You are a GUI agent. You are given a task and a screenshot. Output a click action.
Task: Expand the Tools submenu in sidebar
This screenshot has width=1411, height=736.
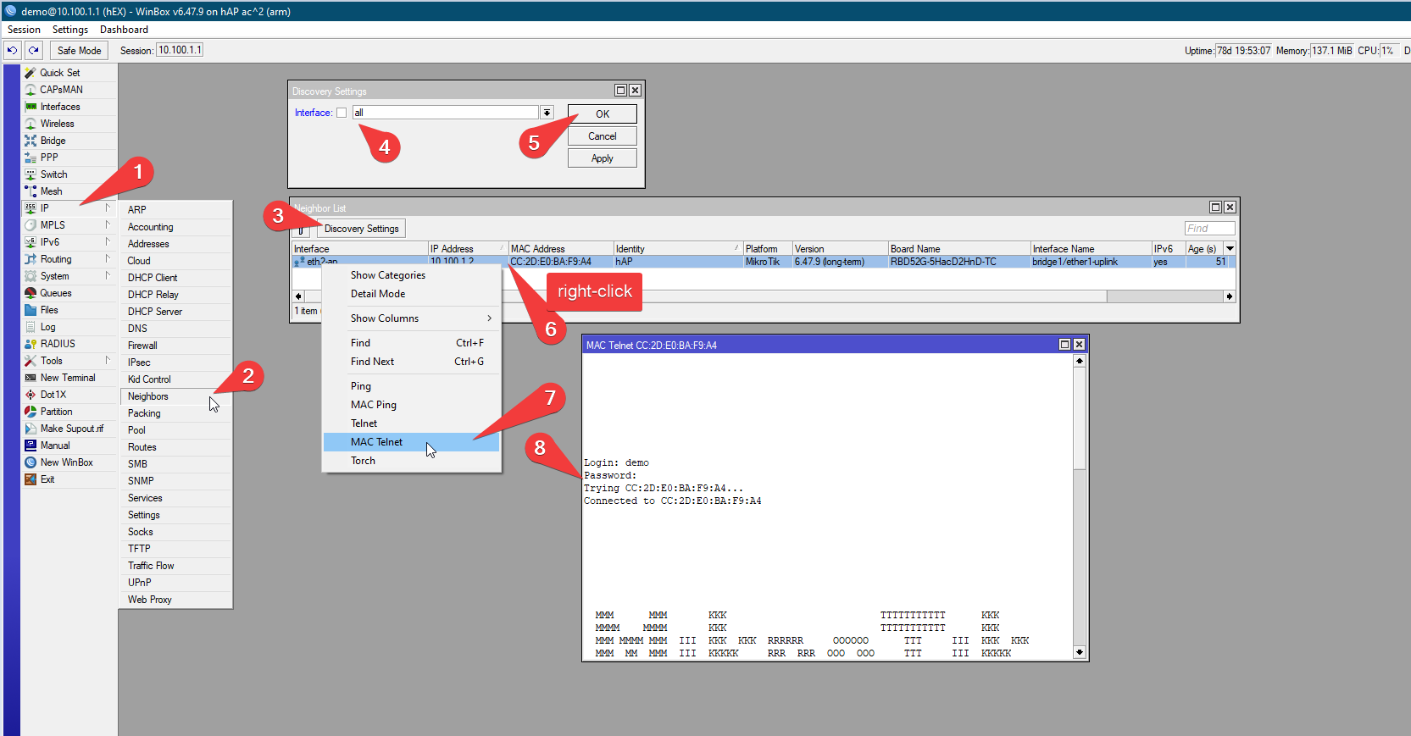pos(108,360)
